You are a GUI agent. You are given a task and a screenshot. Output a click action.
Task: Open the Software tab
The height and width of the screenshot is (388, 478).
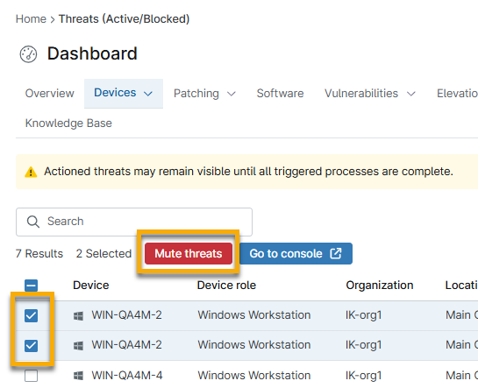click(280, 93)
